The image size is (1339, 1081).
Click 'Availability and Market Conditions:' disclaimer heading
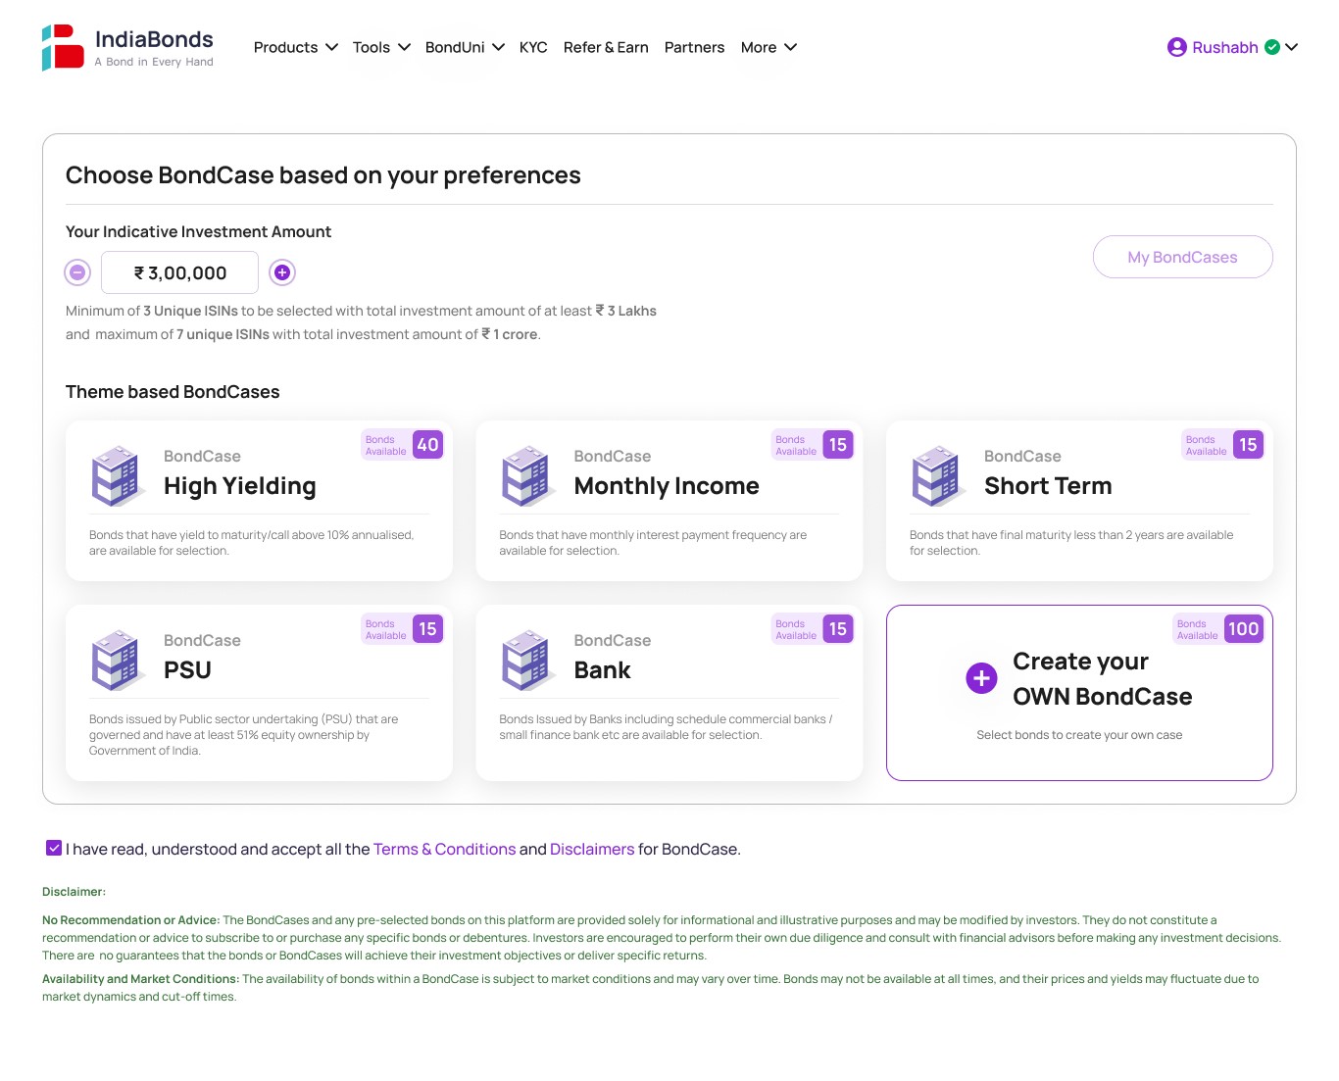pos(140,979)
